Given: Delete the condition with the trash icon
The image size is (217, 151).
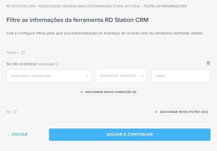Looking at the screenshot, I should (x=208, y=63).
